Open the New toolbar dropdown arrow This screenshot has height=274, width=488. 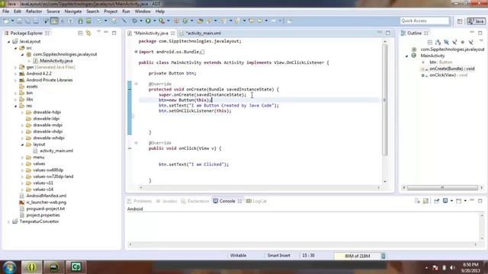pyautogui.click(x=12, y=21)
